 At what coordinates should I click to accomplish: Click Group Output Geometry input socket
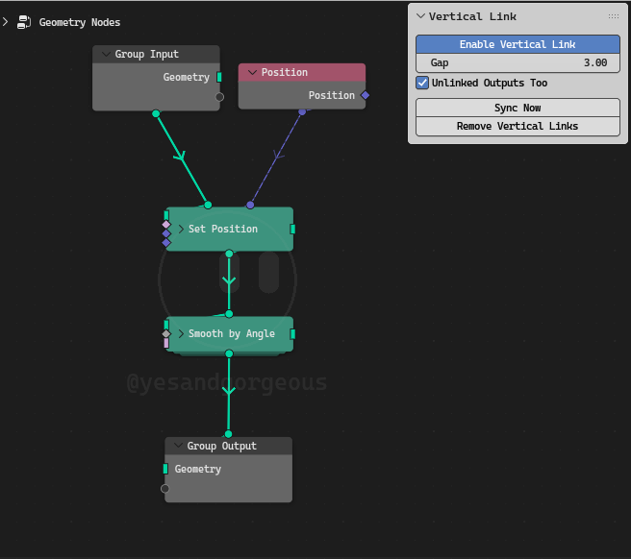(165, 469)
